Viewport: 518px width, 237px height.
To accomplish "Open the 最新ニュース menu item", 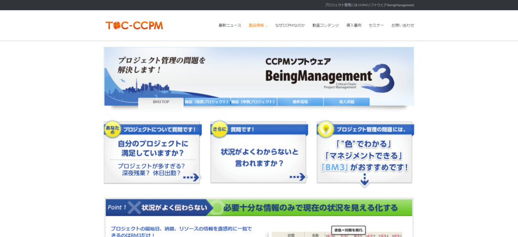I will (x=230, y=25).
